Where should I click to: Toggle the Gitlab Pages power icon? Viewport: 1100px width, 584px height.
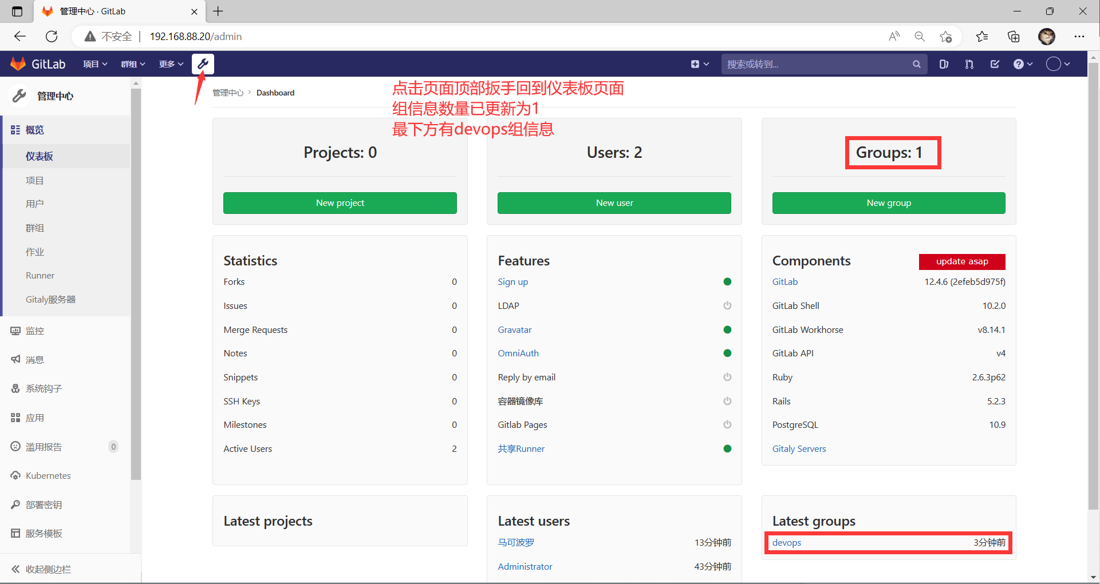point(727,424)
